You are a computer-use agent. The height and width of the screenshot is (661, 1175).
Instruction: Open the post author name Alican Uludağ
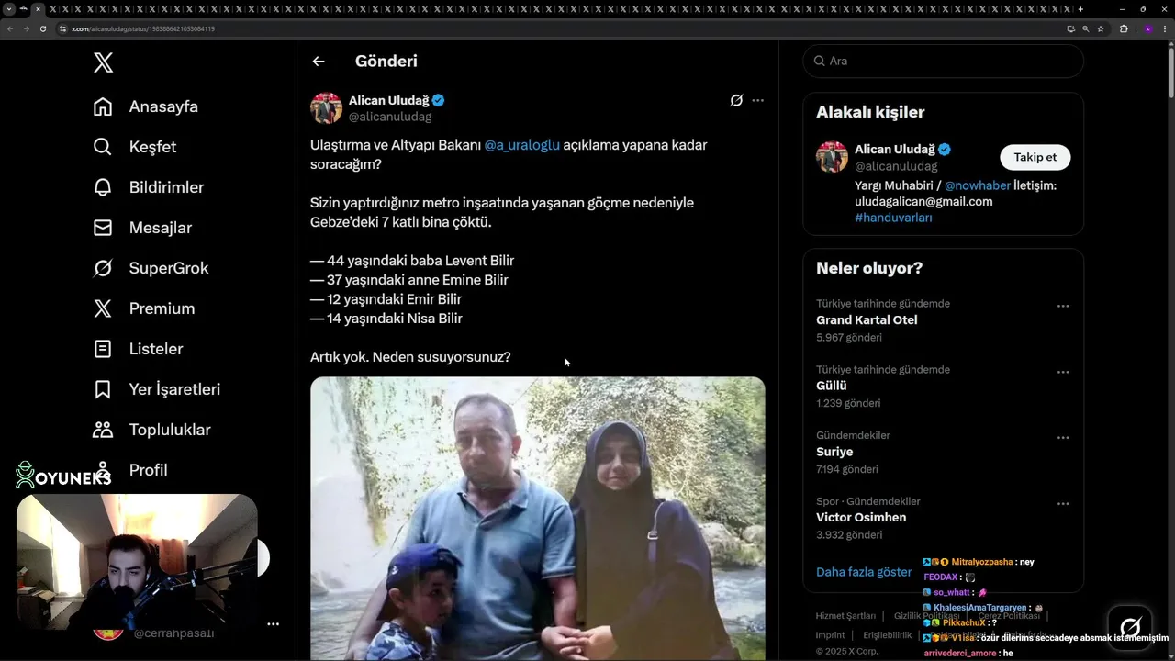[x=388, y=100]
